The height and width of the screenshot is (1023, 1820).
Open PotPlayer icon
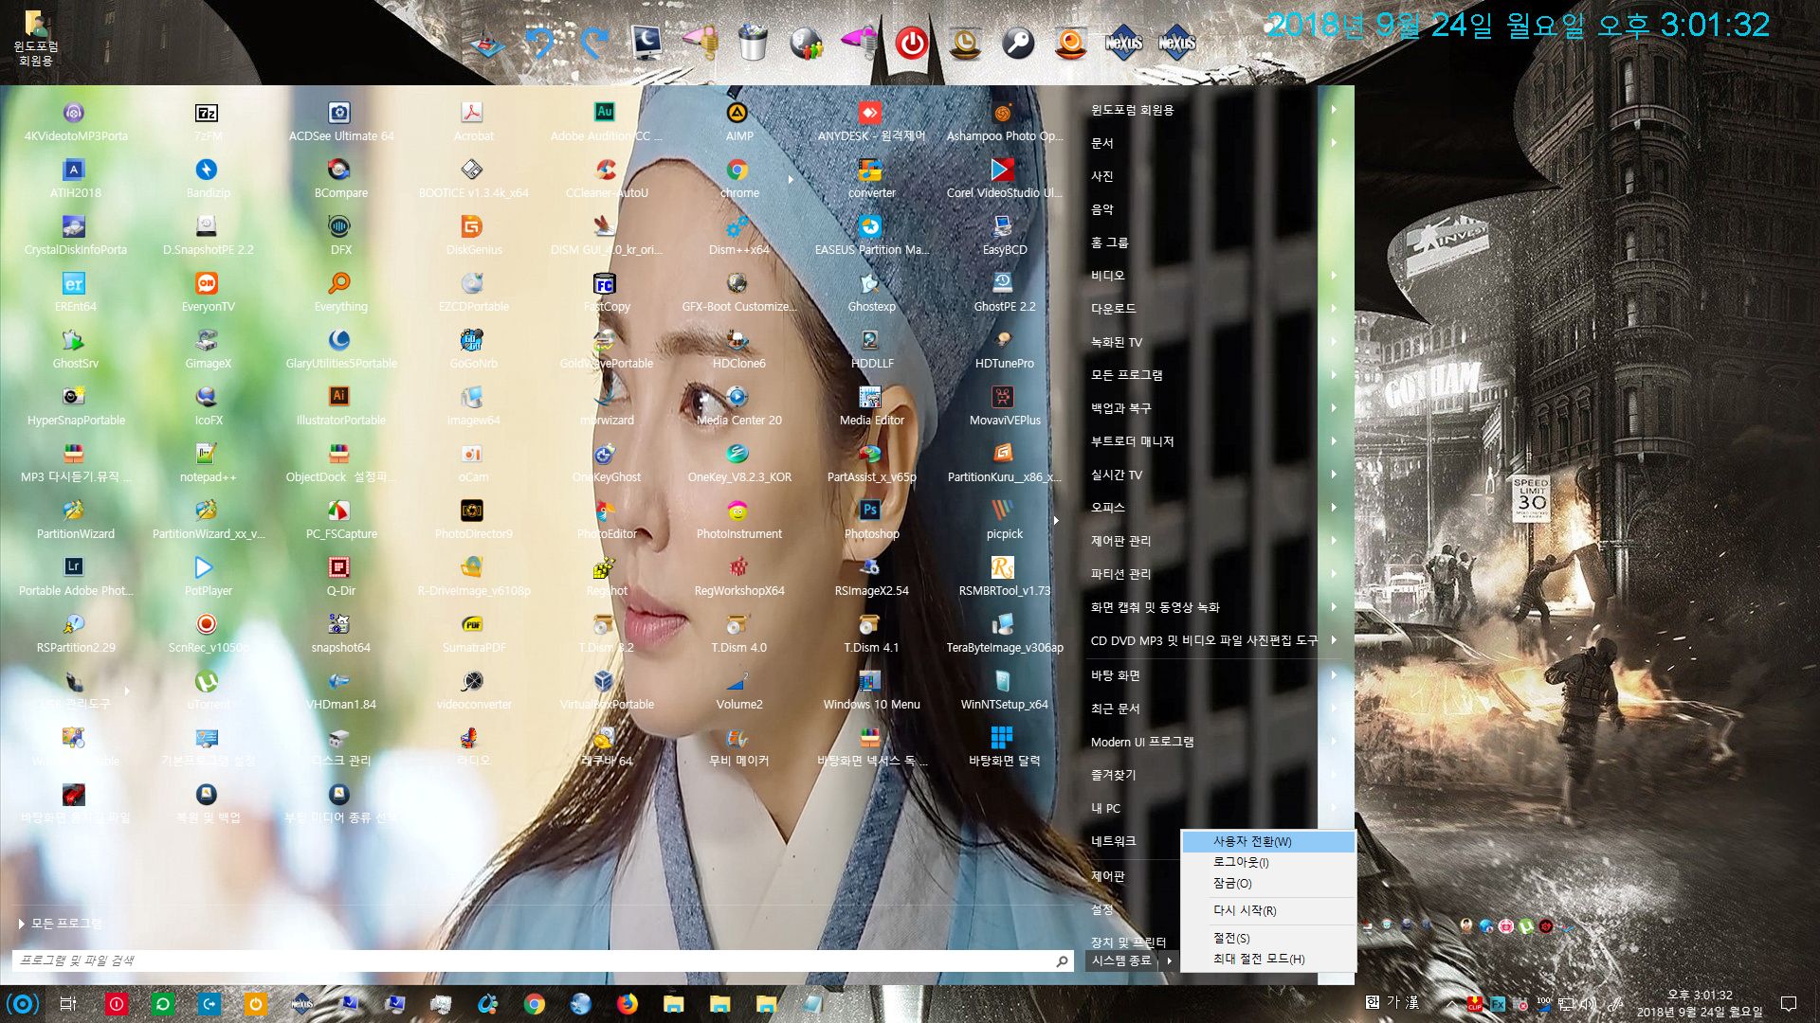(205, 569)
